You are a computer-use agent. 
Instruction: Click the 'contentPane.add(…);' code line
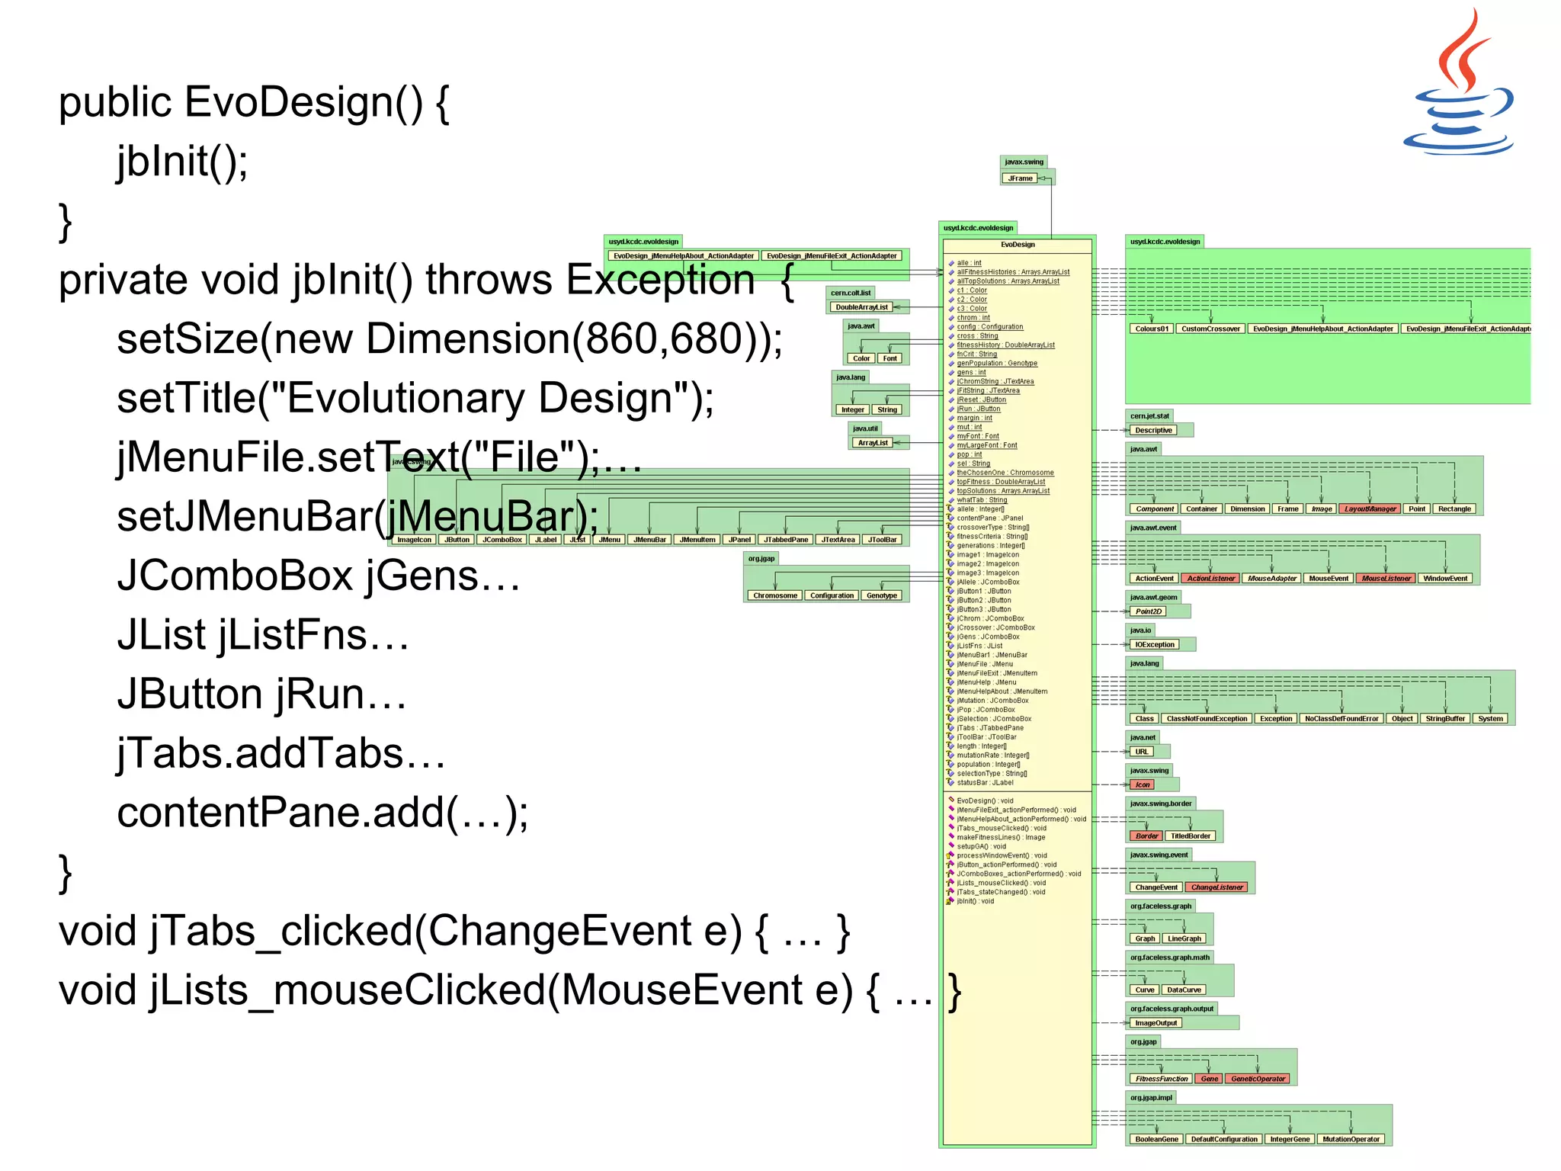[322, 813]
